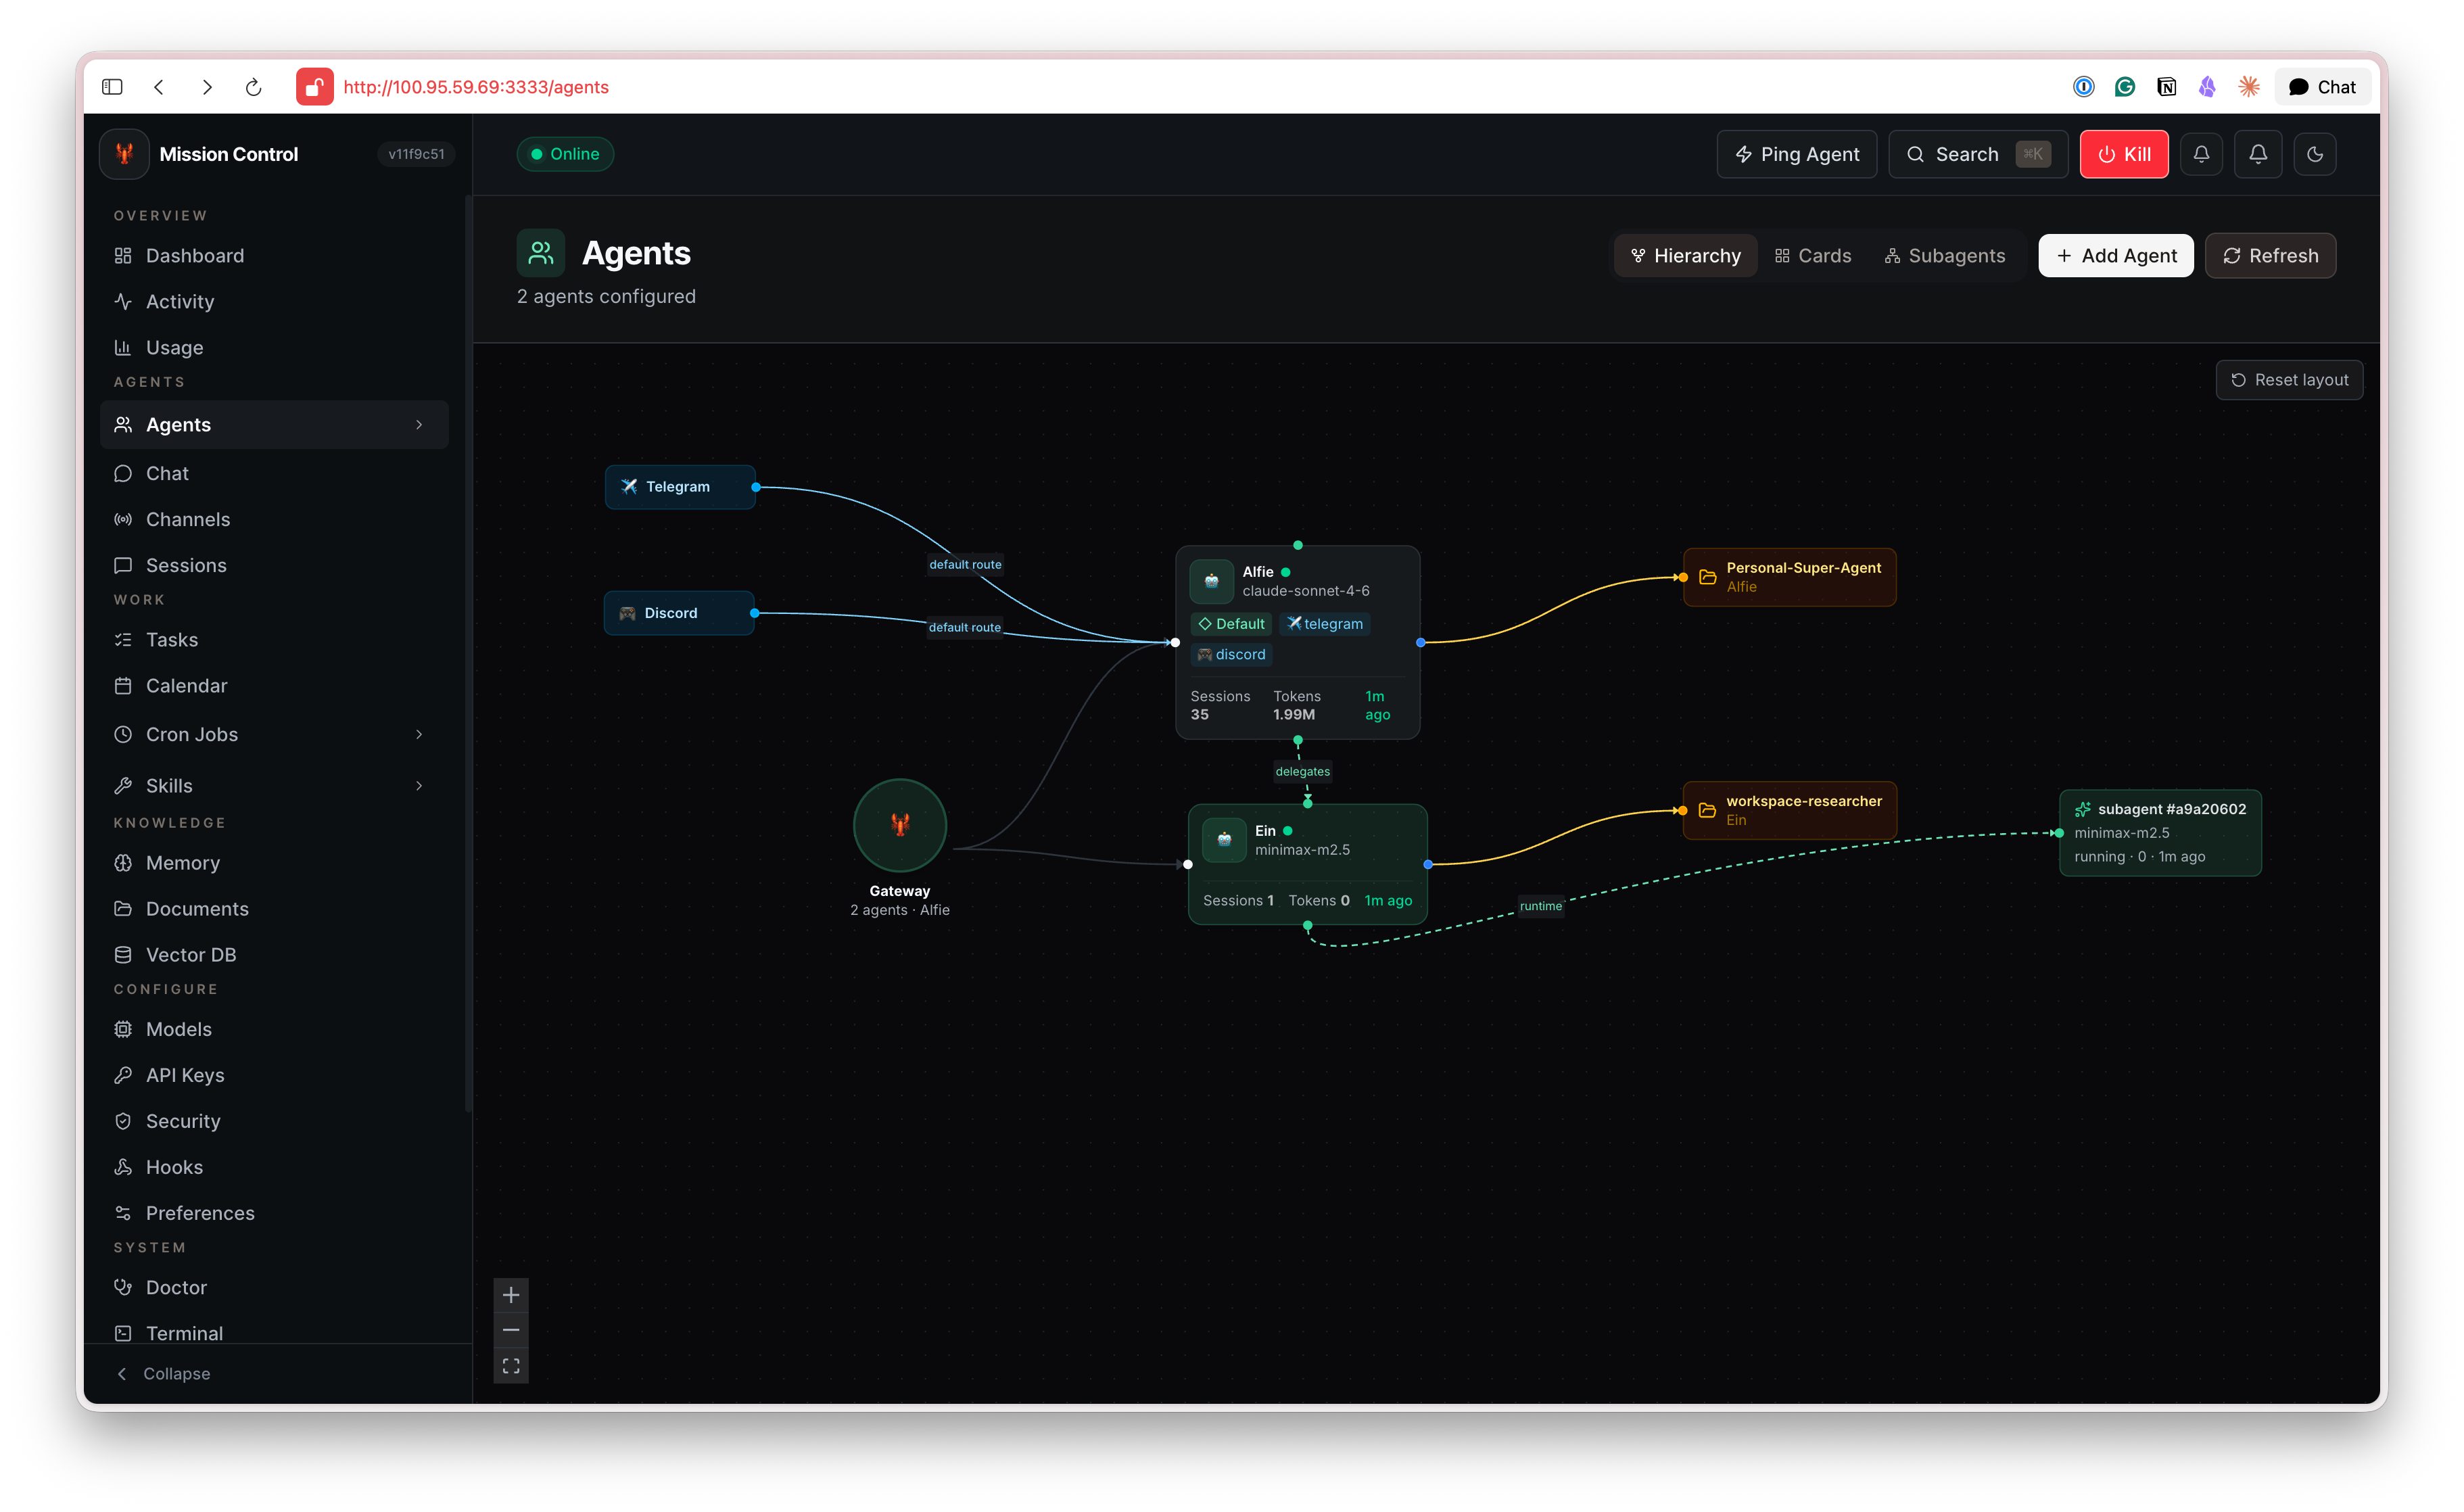Click the Online status indicator

pyautogui.click(x=565, y=154)
